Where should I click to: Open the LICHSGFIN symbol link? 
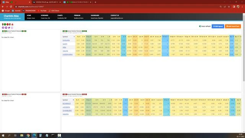click(x=66, y=107)
